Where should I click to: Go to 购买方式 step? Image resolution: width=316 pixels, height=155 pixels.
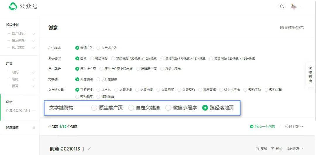pos(18,47)
